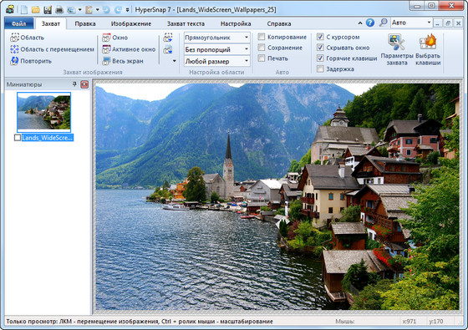Enable the Задержка delay checkbox
This screenshot has width=468, height=330.
[320, 69]
